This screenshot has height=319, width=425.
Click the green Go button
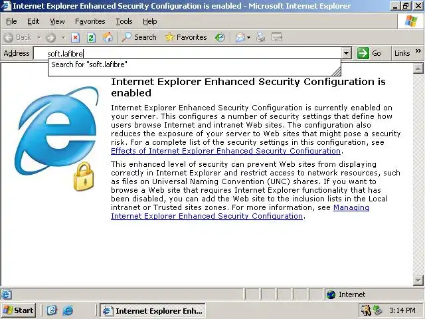click(x=369, y=53)
